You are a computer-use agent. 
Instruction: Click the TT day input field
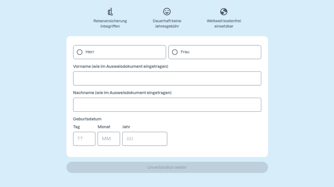[x=84, y=139]
